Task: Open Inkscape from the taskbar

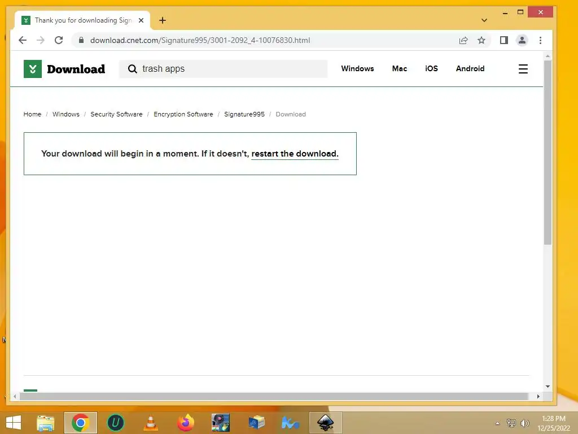Action: [326, 423]
